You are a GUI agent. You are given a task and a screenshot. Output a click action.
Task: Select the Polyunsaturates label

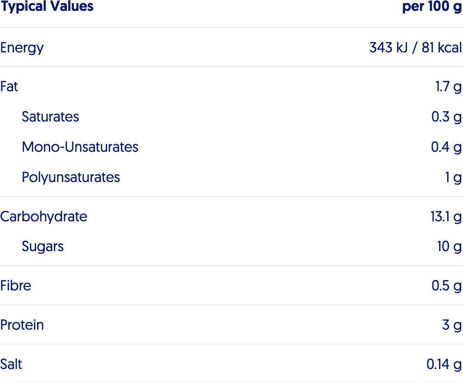(x=71, y=177)
